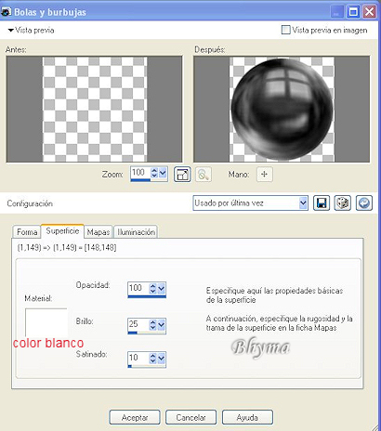Increase the Zoom spinner value
This screenshot has width=381, height=431.
[154, 170]
